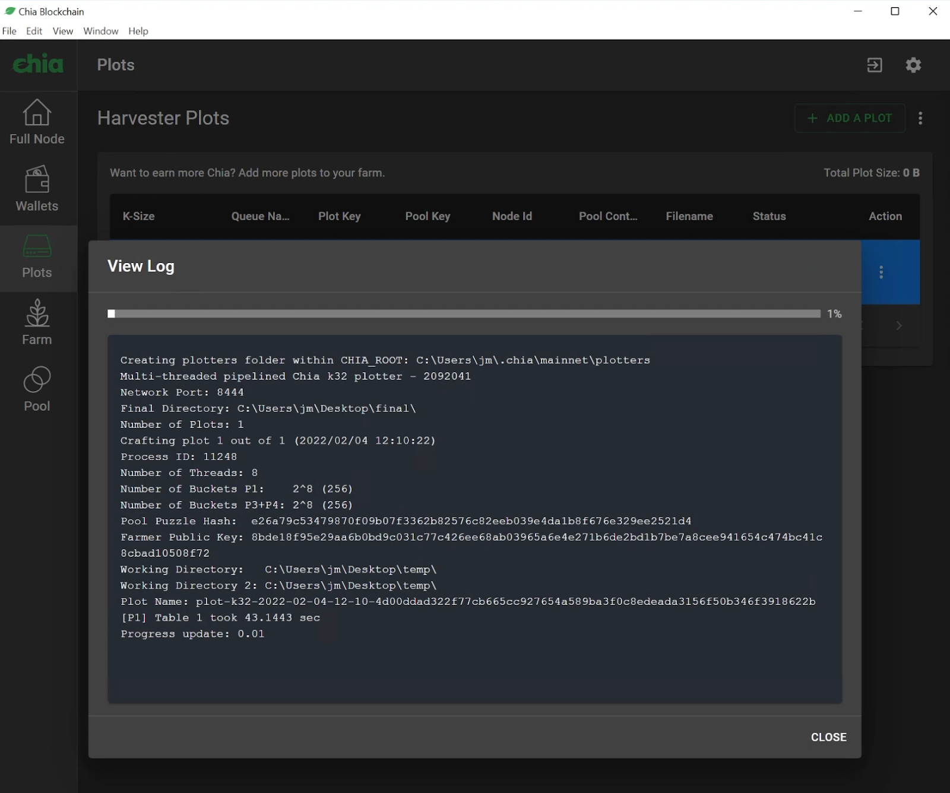Click the View Log dialog title
This screenshot has height=793, width=950.
[141, 266]
